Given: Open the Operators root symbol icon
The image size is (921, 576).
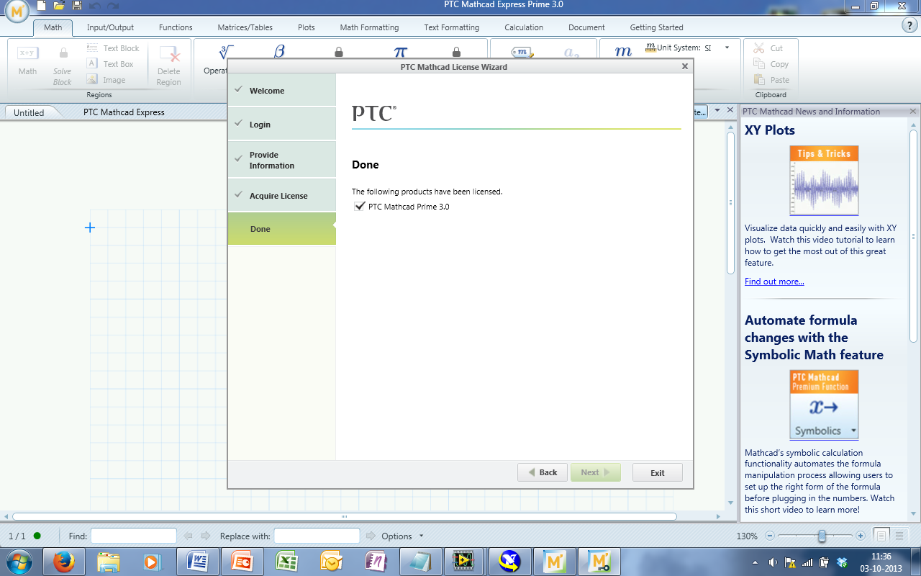Looking at the screenshot, I should click(x=226, y=52).
